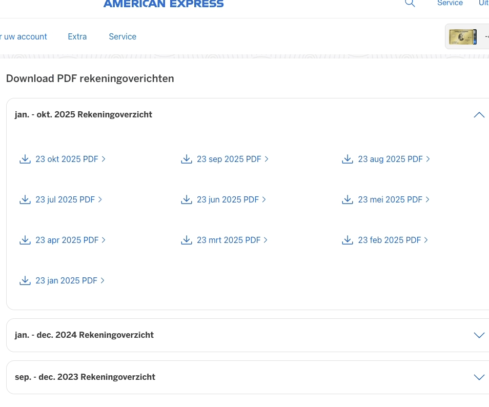Click the download icon for 23 jun 2025

(186, 199)
